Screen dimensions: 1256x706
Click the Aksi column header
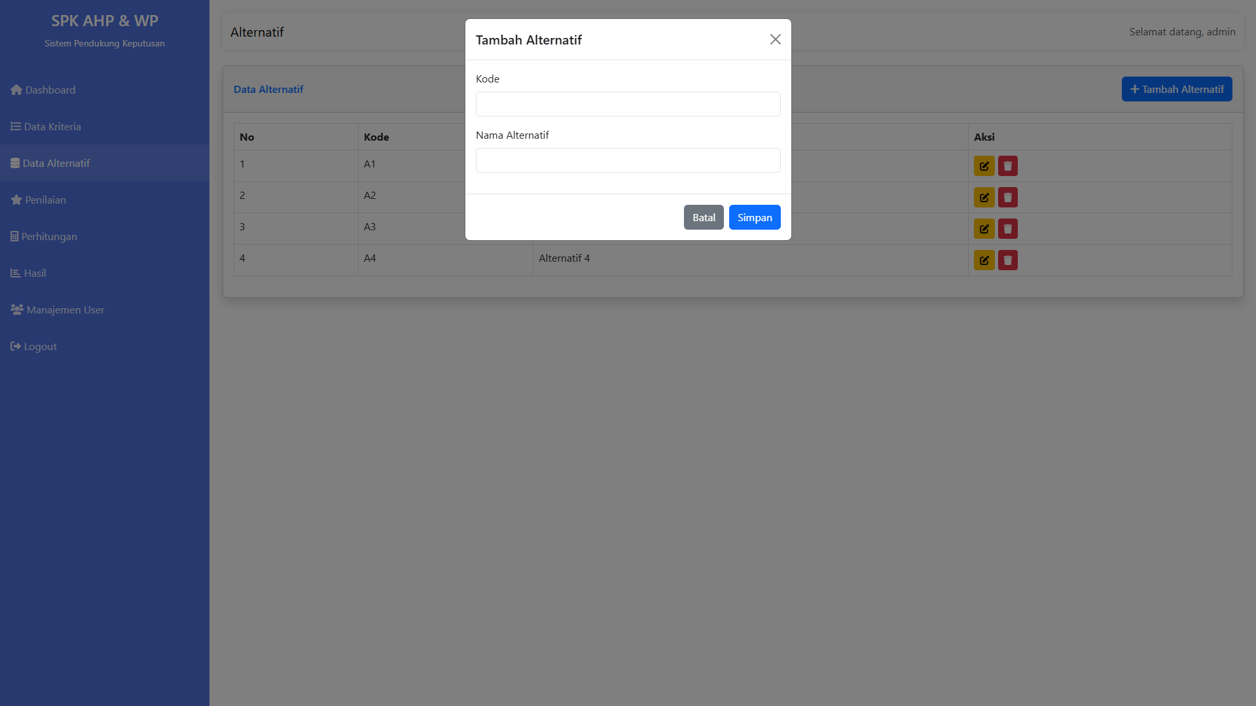coord(1100,137)
